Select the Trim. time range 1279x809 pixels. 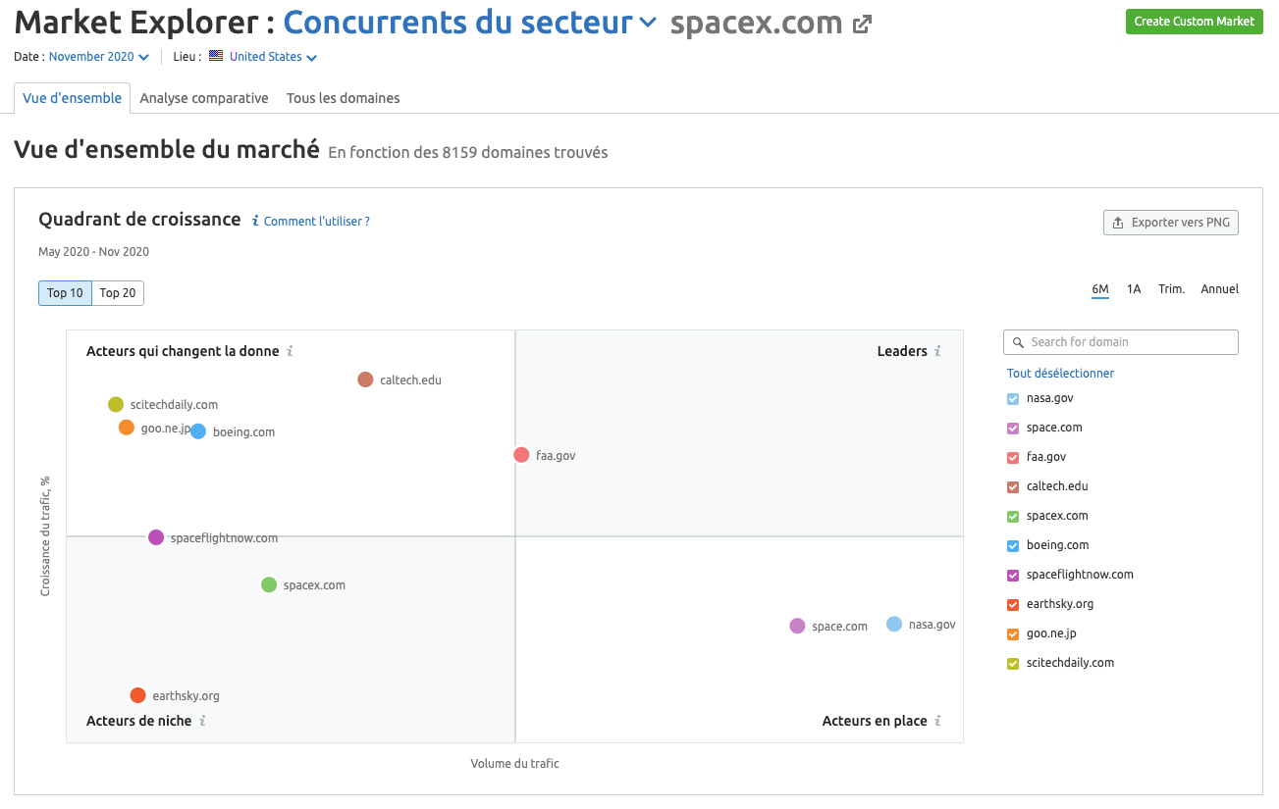[x=1171, y=289]
